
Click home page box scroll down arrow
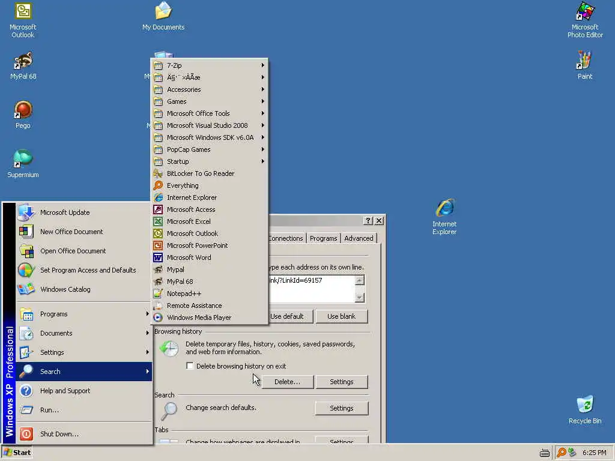pos(359,298)
